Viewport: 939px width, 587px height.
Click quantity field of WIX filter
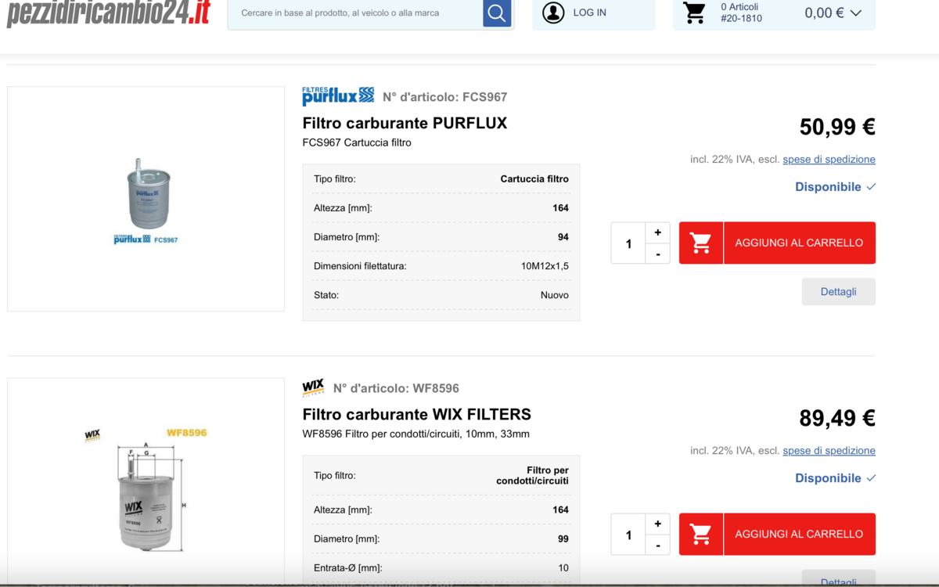[628, 535]
